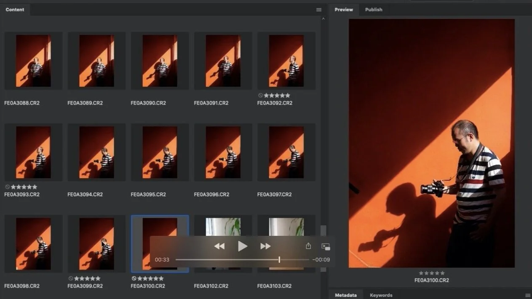Select the Metadata tab
The width and height of the screenshot is (532, 299).
pyautogui.click(x=346, y=295)
